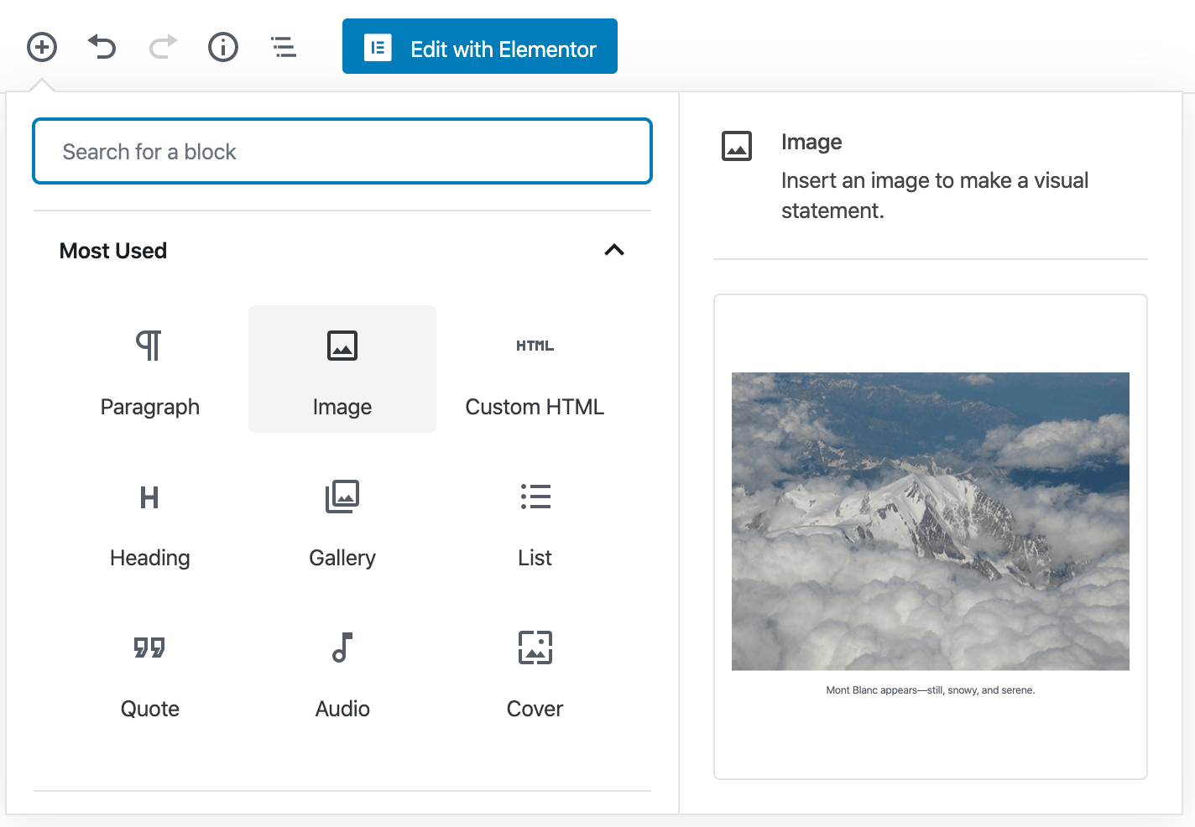Open the content structure info icon

(223, 47)
